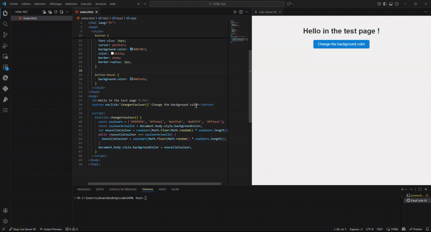This screenshot has height=232, width=431.
Task: Open the Extensions view with update badge
Action: pos(5,67)
